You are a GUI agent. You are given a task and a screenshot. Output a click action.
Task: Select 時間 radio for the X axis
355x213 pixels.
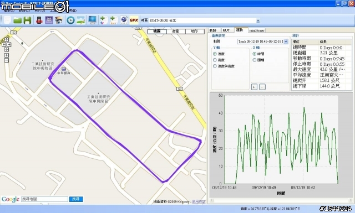coord(255,54)
